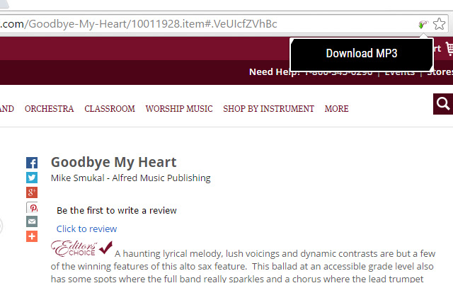Image resolution: width=453 pixels, height=283 pixels.
Task: Click the browser address bar URL
Action: [x=139, y=24]
